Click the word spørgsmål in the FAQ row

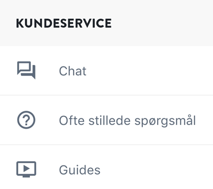click(x=165, y=121)
